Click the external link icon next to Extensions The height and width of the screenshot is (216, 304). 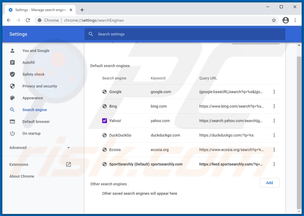[x=68, y=164]
